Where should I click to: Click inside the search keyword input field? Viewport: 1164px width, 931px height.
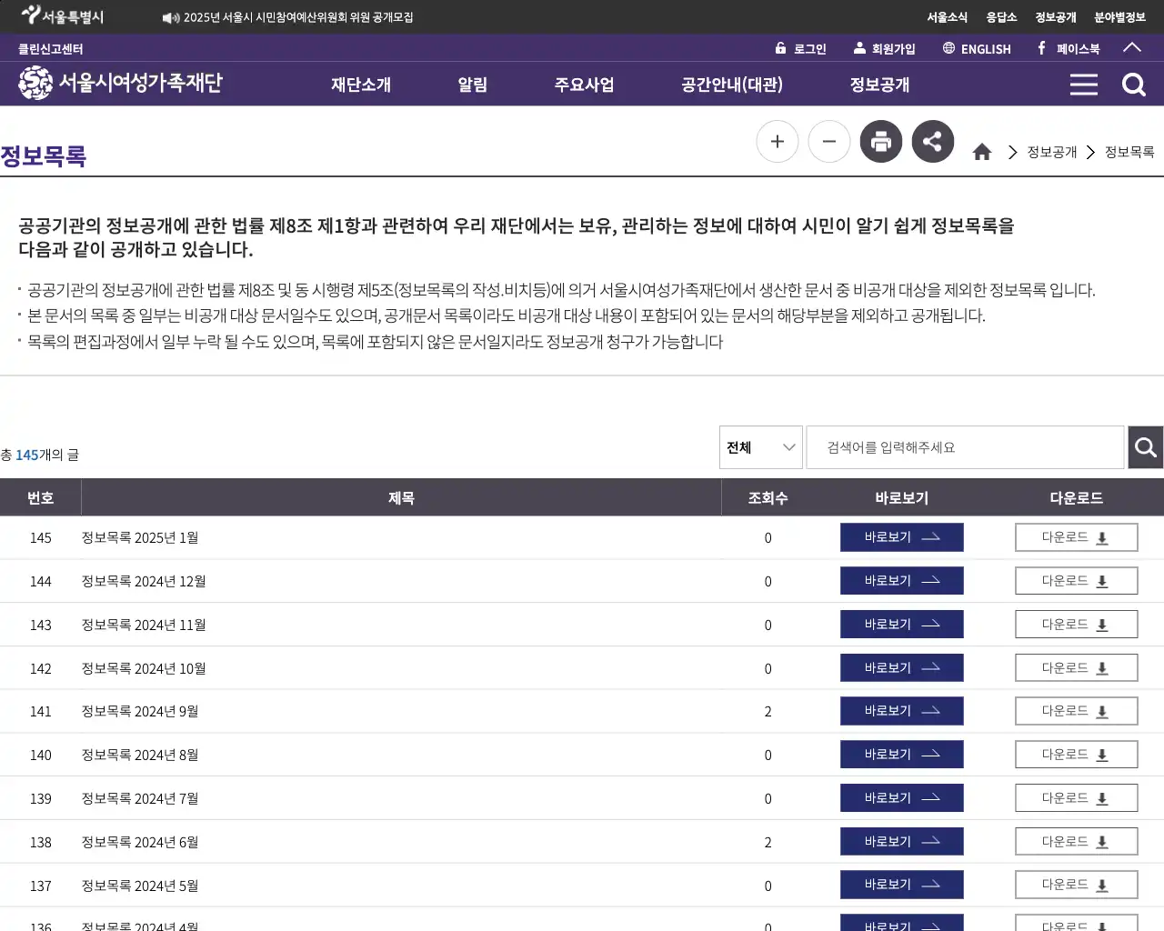[x=964, y=446]
